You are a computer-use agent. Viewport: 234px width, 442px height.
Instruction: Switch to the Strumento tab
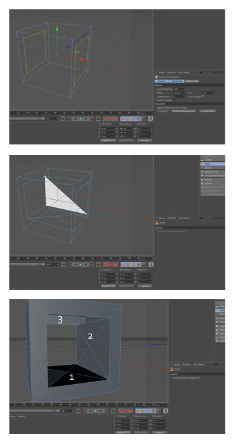(177, 81)
